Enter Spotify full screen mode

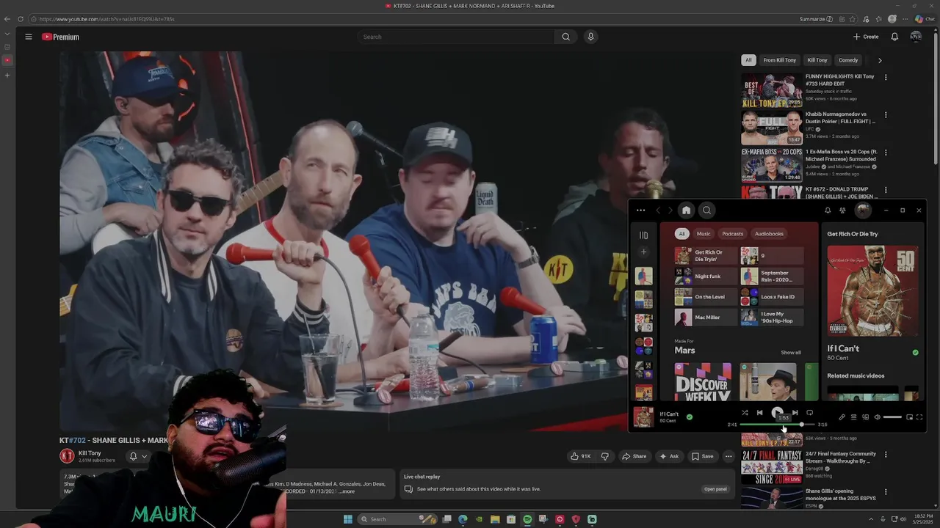click(x=919, y=417)
